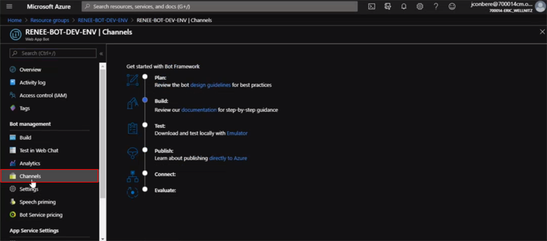
Task: Click the sidebar Settings gear icon
Action: tap(13, 189)
